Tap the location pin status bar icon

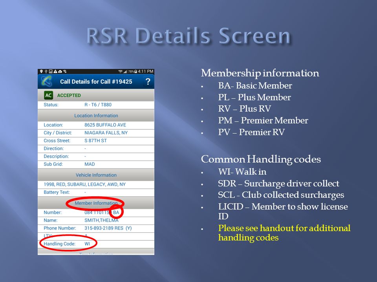tap(41, 71)
